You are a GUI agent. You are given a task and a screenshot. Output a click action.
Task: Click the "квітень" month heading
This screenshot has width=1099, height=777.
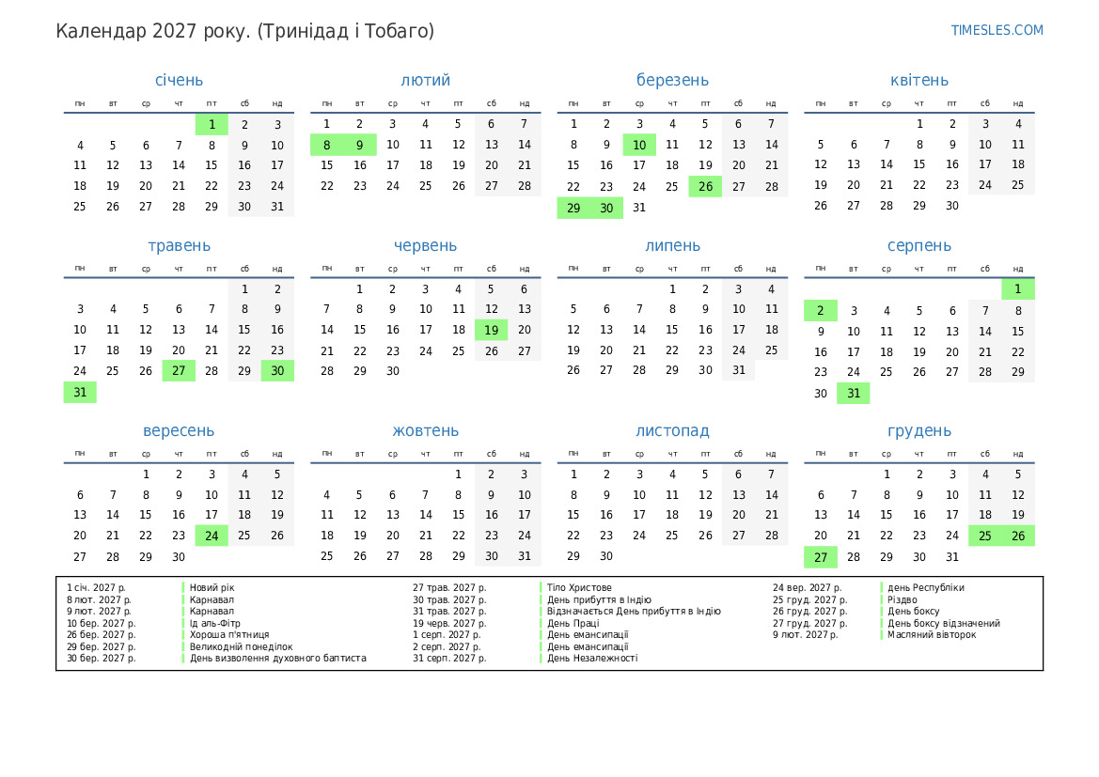(918, 81)
